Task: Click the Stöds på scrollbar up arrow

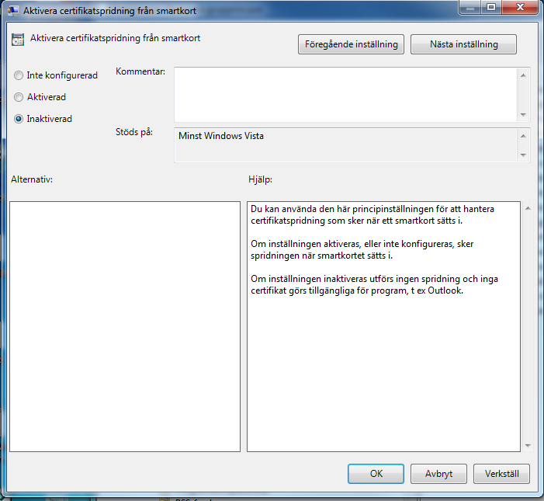Action: click(523, 136)
